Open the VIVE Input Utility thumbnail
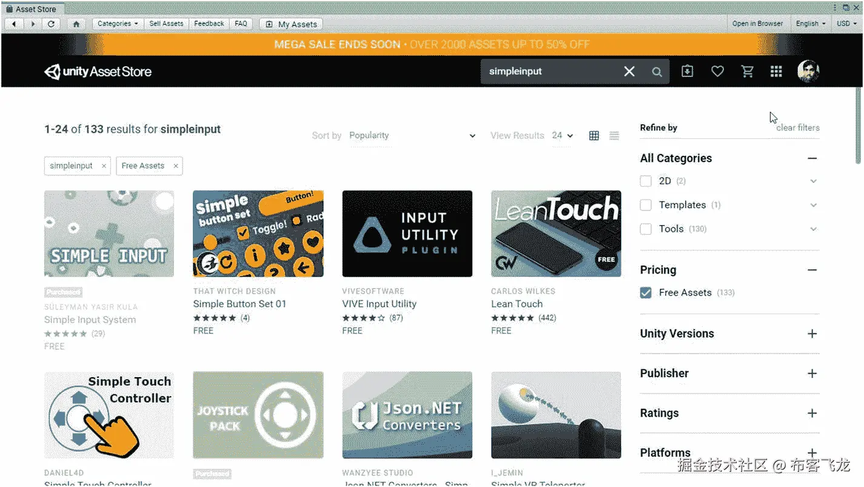This screenshot has width=864, height=487. [x=407, y=234]
